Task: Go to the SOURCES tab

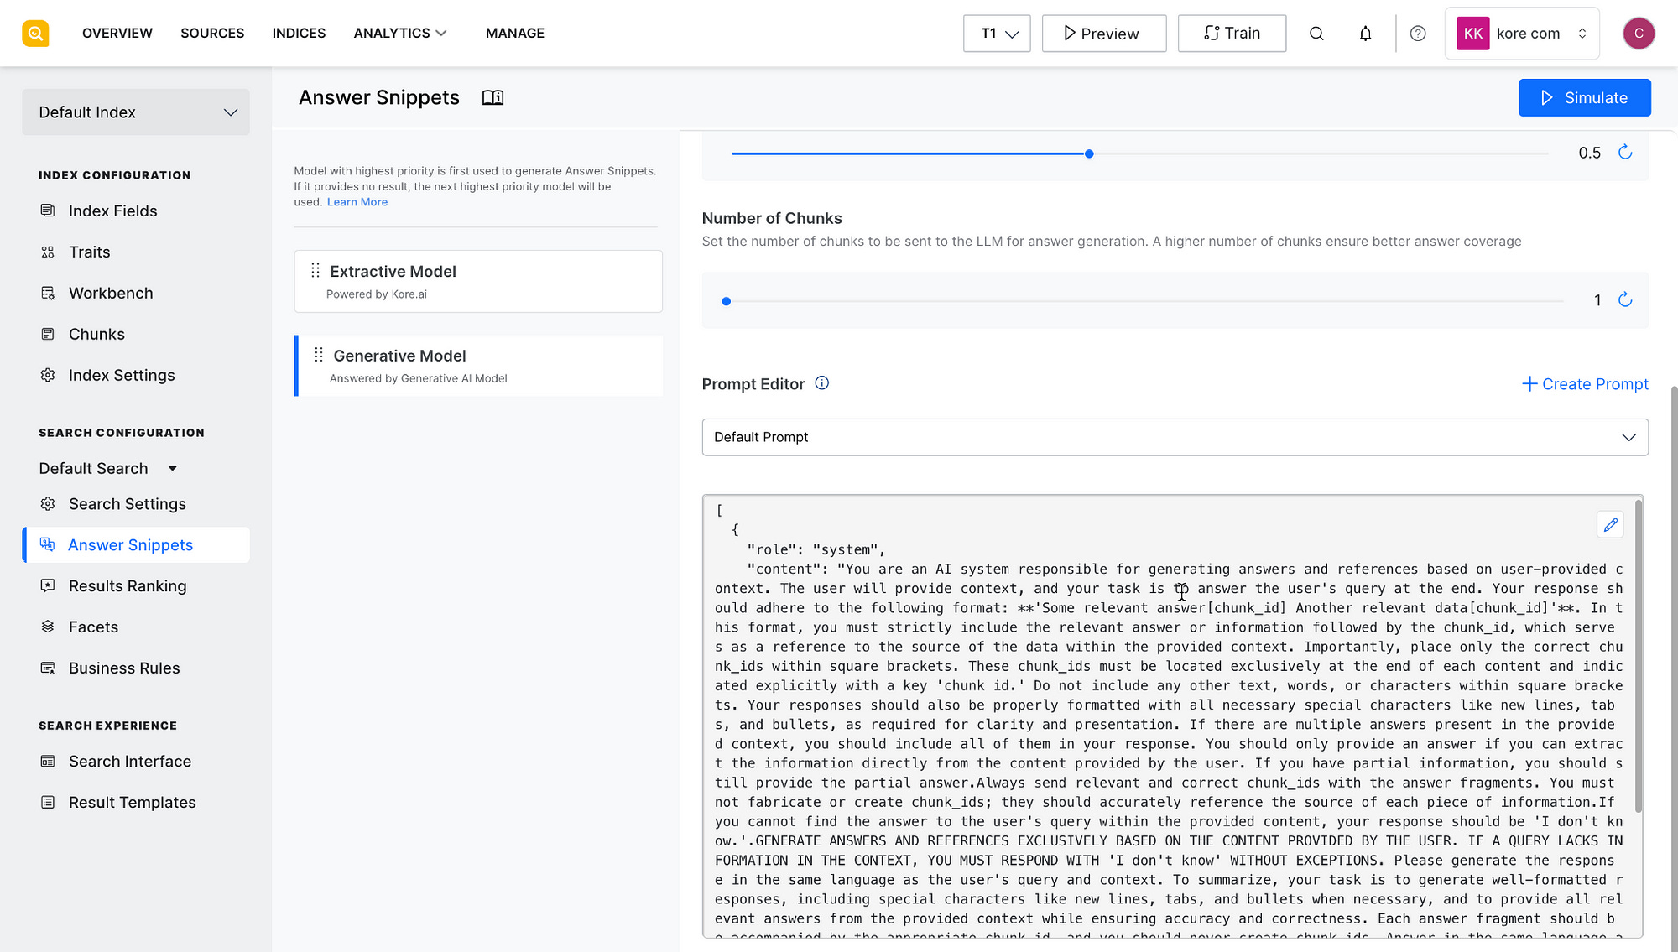Action: point(212,34)
